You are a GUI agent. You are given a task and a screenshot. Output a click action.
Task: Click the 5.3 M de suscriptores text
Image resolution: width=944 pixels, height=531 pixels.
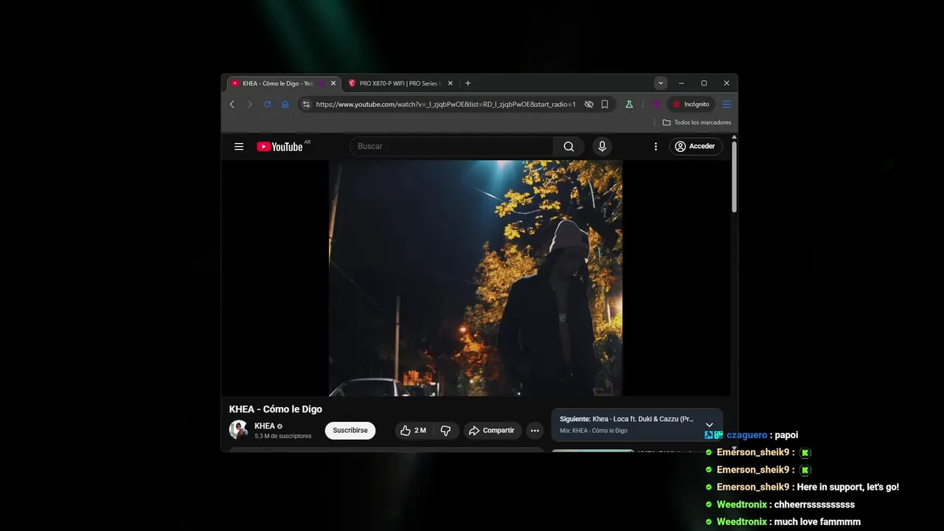(x=283, y=437)
